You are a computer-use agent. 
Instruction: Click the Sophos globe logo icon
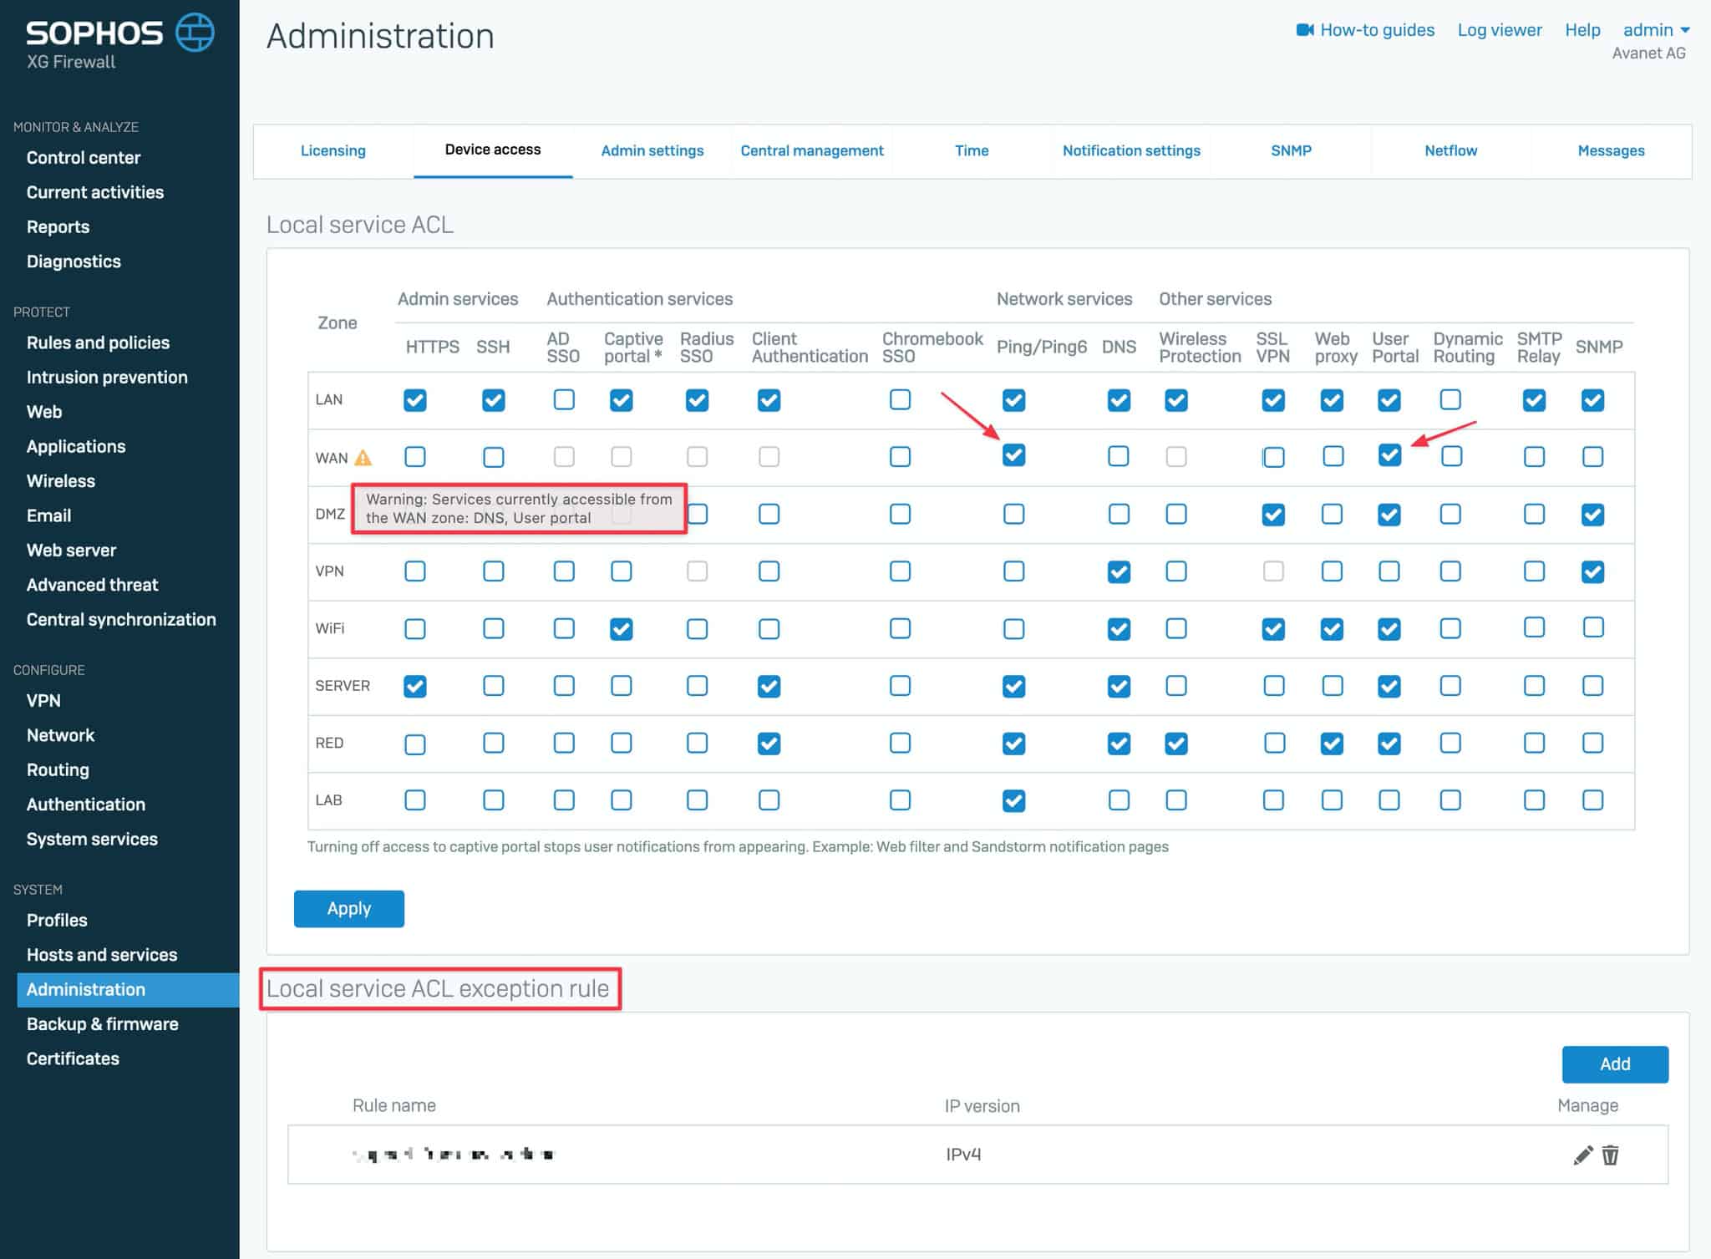tap(195, 33)
